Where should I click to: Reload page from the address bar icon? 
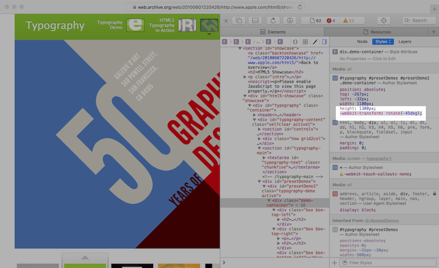pos(300,7)
